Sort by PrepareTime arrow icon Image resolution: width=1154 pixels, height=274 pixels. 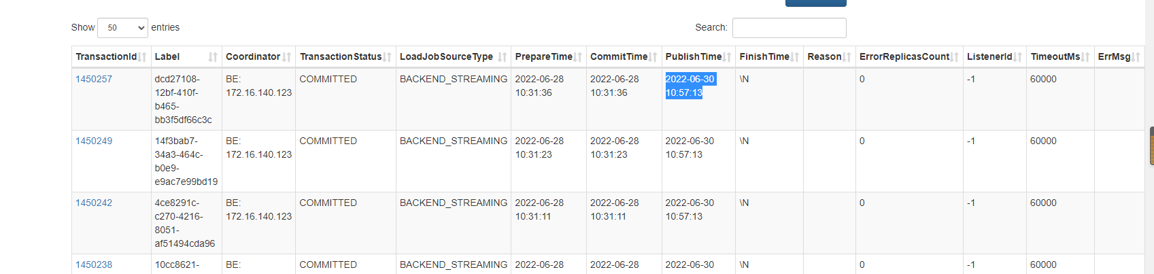(578, 57)
